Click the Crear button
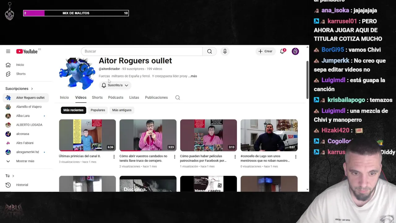396x223 pixels. click(265, 51)
